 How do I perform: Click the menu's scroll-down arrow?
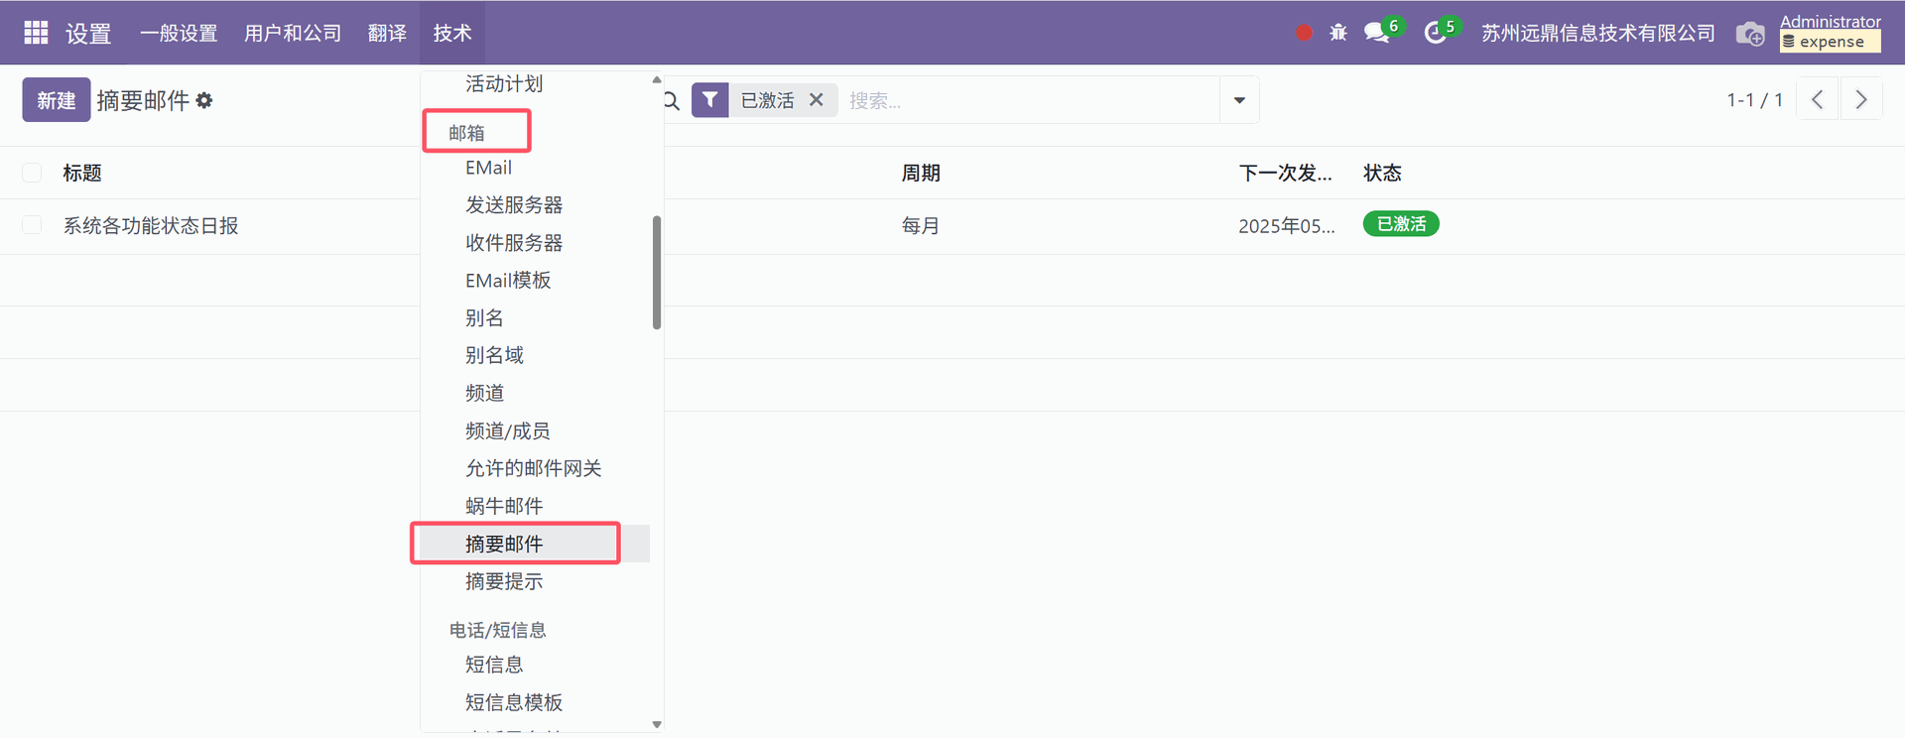657,724
